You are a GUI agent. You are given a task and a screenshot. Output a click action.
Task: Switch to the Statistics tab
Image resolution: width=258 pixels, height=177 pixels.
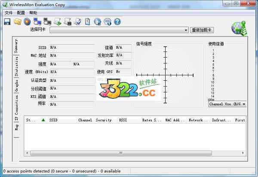coord(16,67)
